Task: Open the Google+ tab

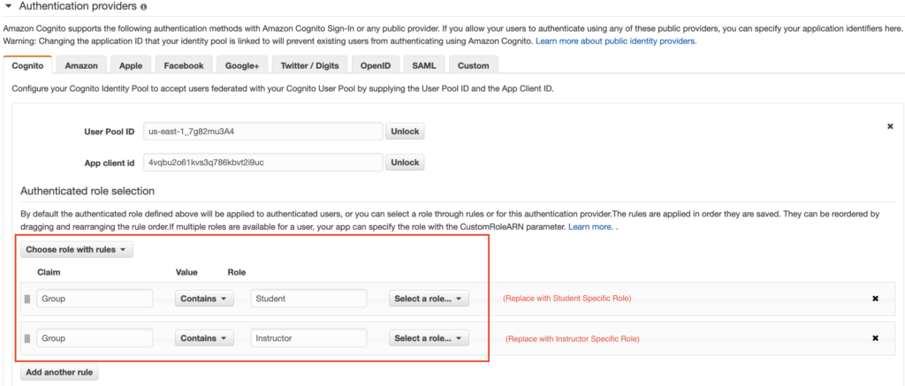Action: point(242,65)
